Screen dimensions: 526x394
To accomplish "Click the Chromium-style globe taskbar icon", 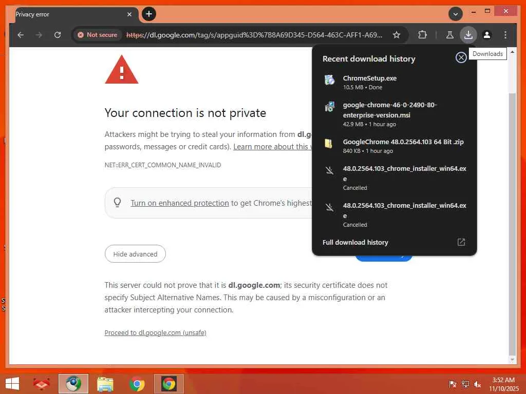I will click(x=73, y=384).
